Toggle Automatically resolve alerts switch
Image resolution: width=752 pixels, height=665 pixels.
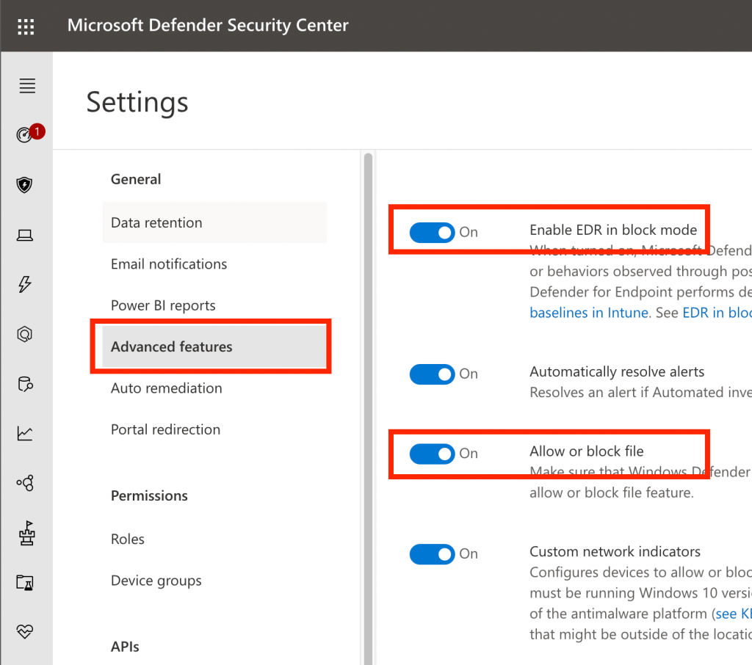point(432,374)
